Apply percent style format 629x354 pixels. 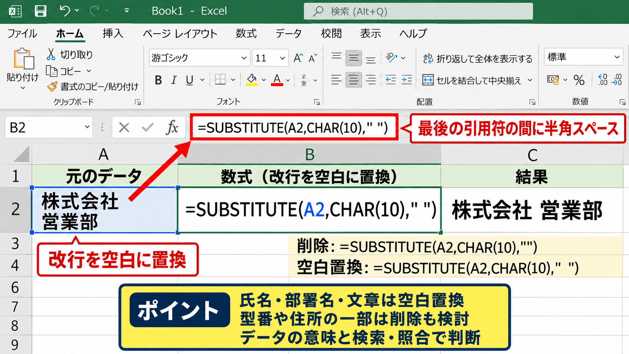[579, 80]
